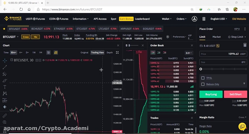Switch chart to Depth view
Screen dimensions: 249x134
point(110,52)
